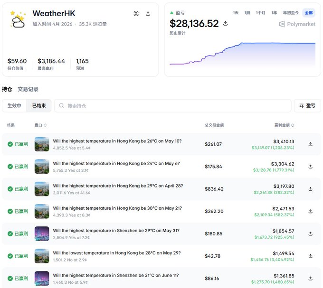Share the Shenzhen May 31 position

point(311,234)
